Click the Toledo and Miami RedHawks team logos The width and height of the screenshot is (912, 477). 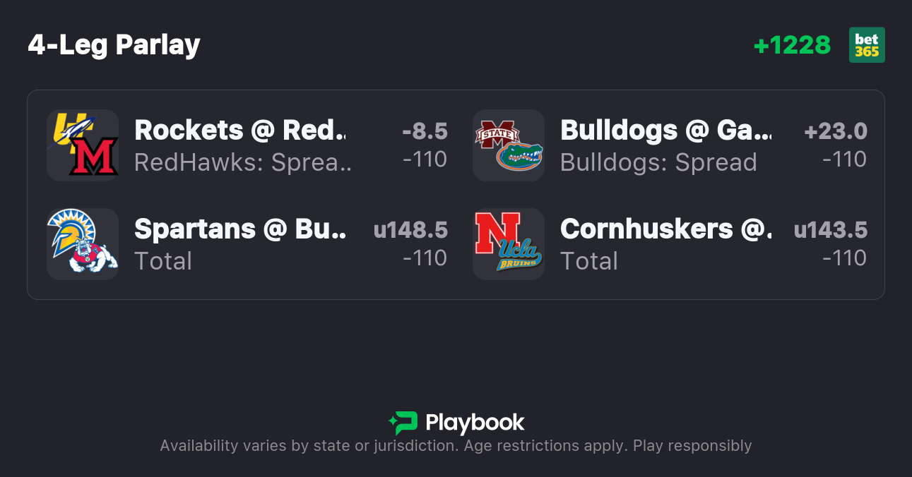(x=83, y=145)
